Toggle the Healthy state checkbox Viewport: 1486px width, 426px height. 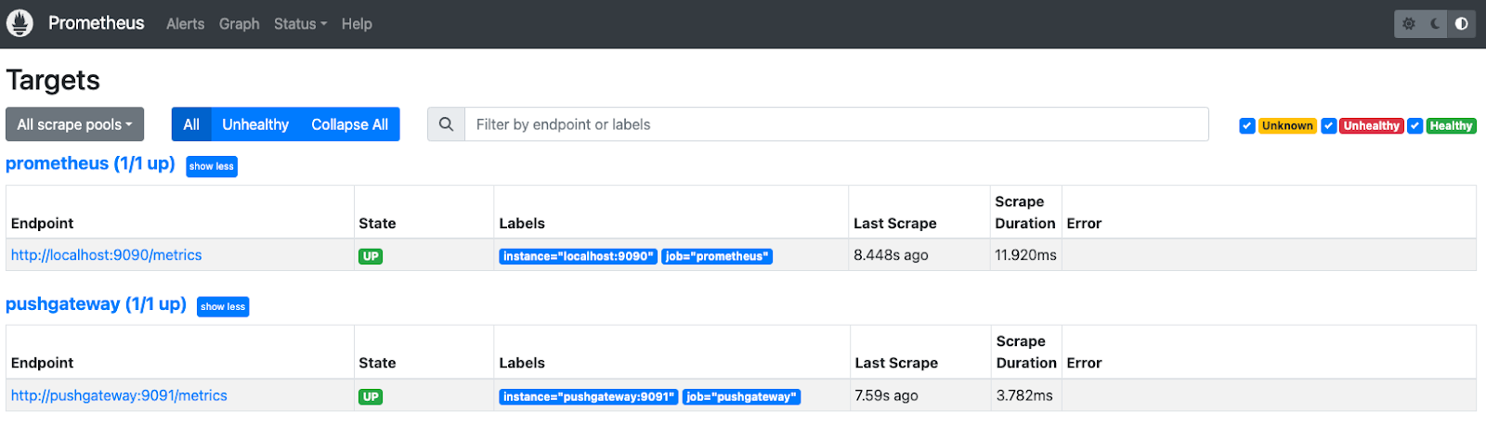[x=1414, y=126]
